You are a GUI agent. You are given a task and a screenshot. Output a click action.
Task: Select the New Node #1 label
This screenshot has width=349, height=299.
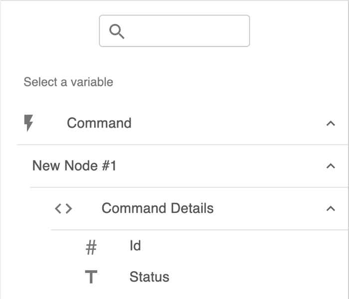tap(74, 165)
